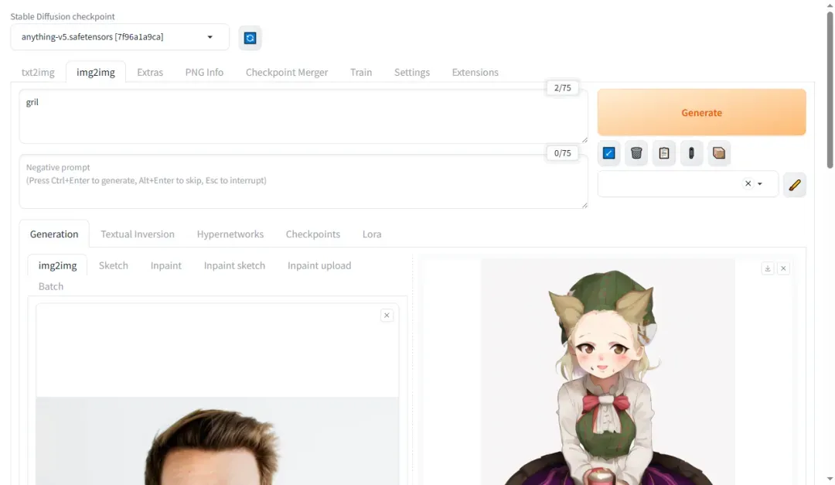Viewport: 835px width, 485px height.
Task: Switch to Textual Inversion tab
Action: click(x=138, y=234)
